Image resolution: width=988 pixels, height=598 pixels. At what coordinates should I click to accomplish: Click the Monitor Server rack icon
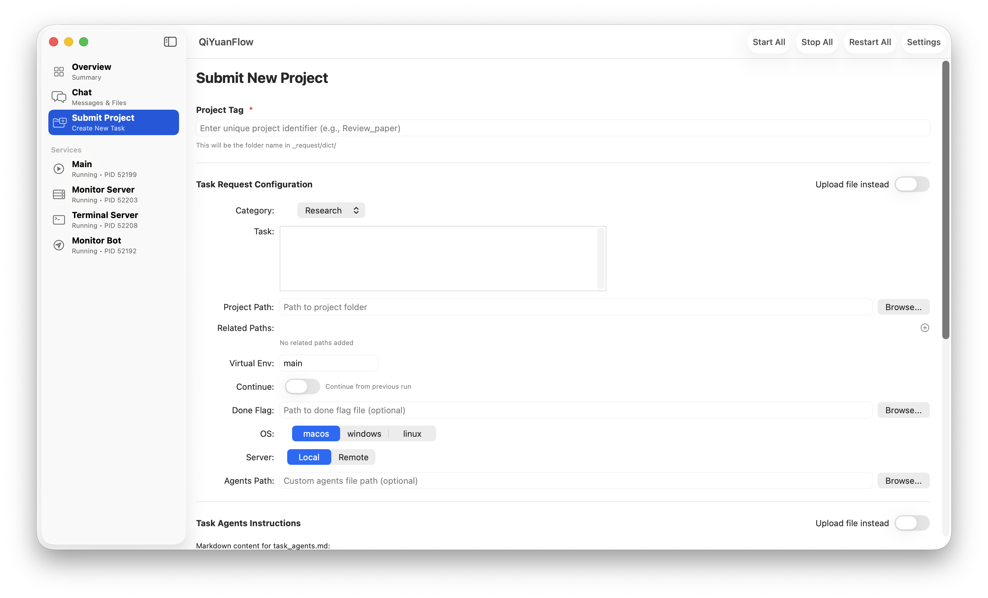pos(59,194)
